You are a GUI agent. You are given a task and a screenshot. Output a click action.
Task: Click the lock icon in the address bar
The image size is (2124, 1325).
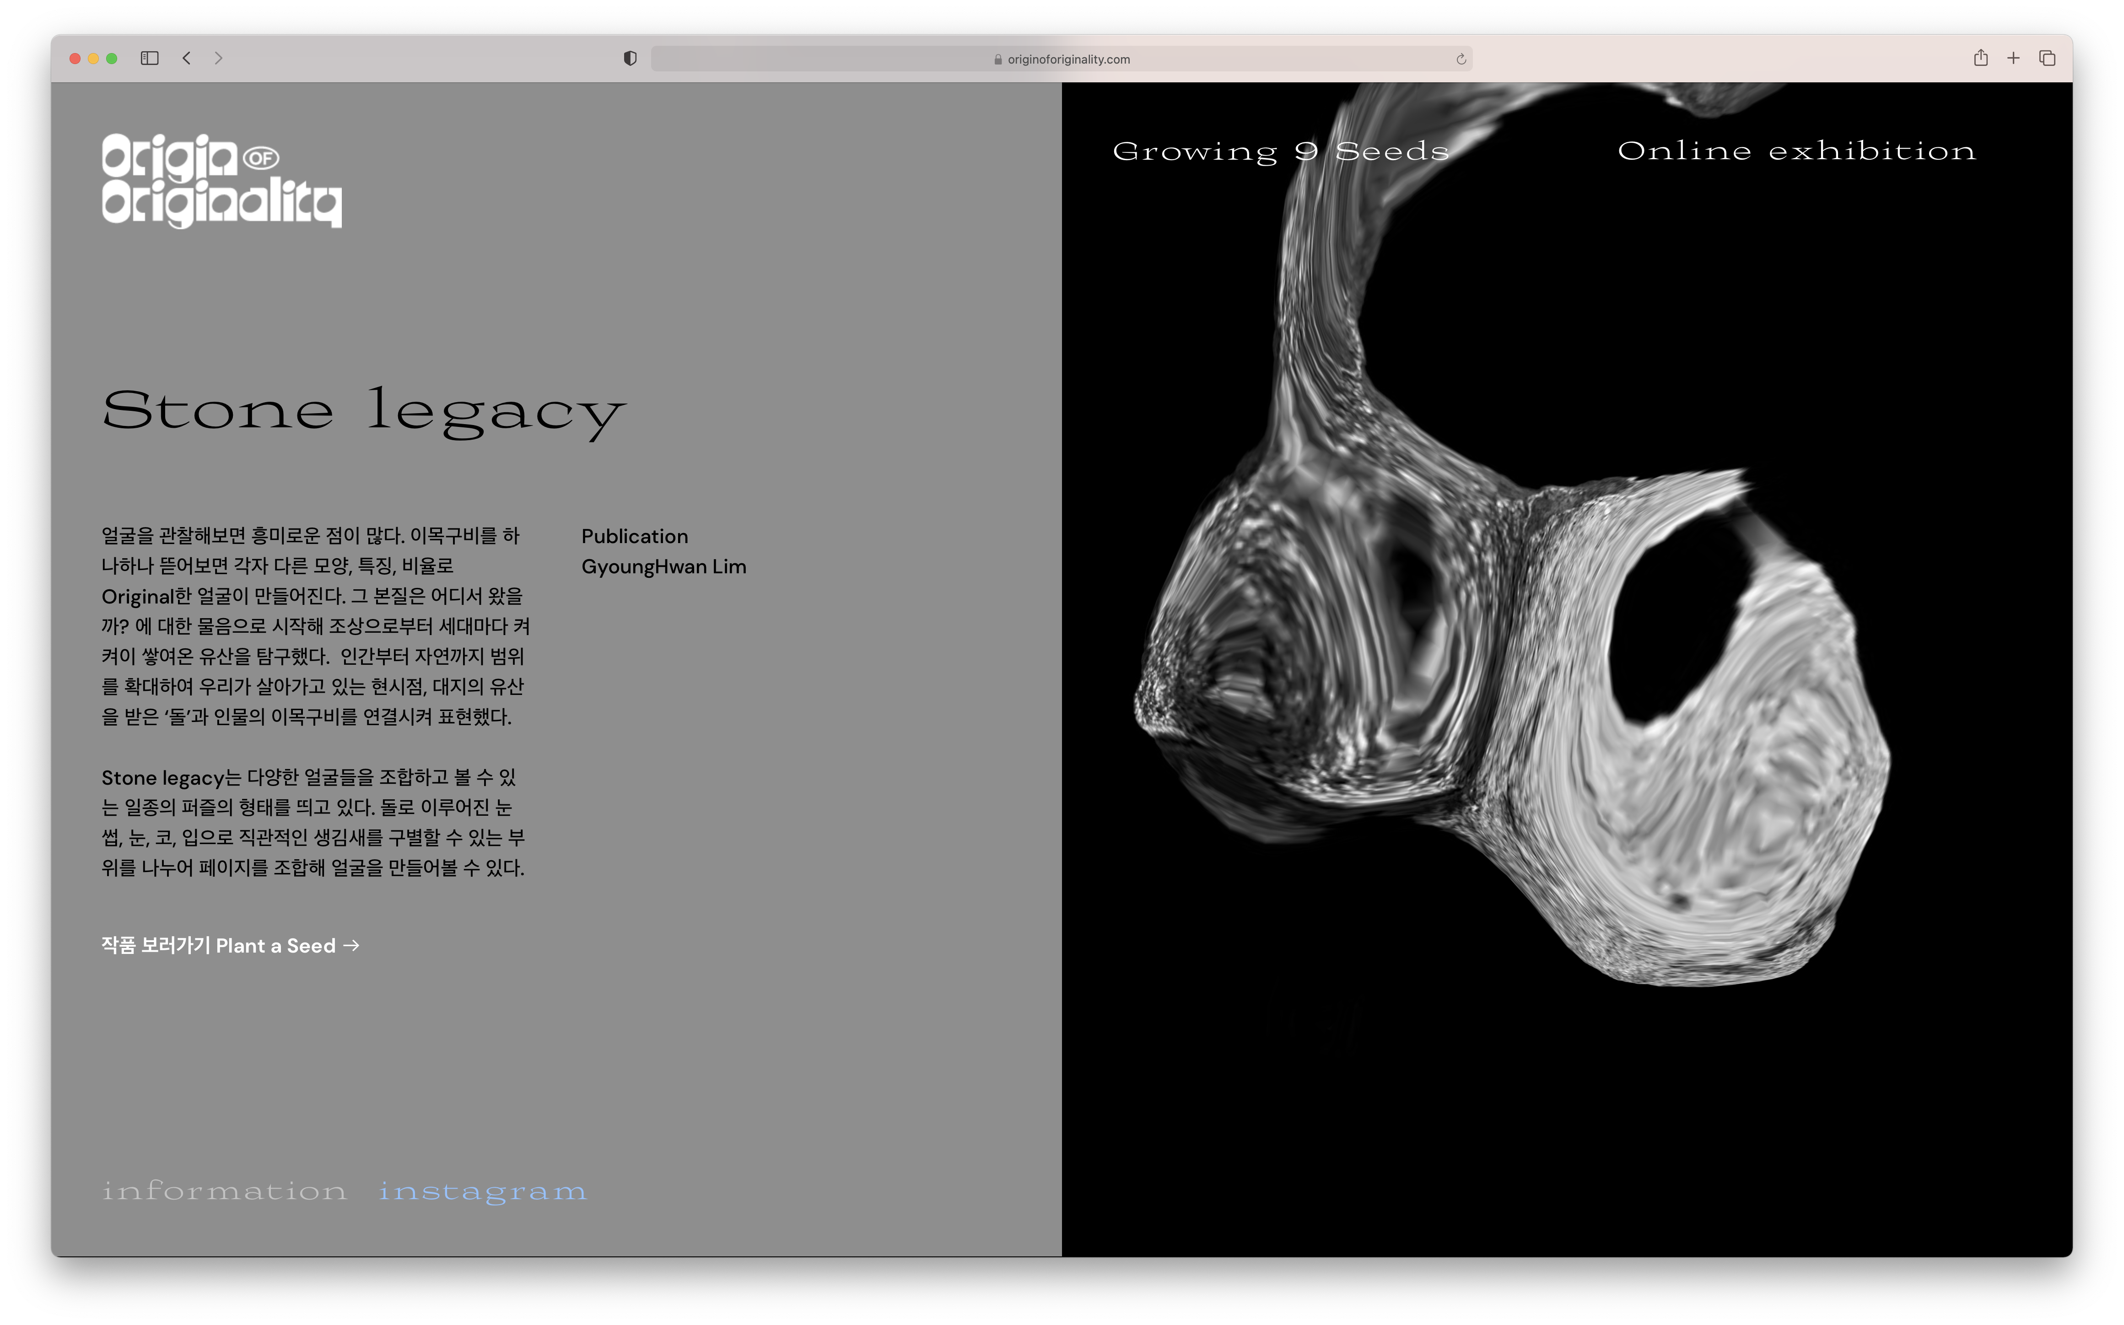pyautogui.click(x=998, y=59)
